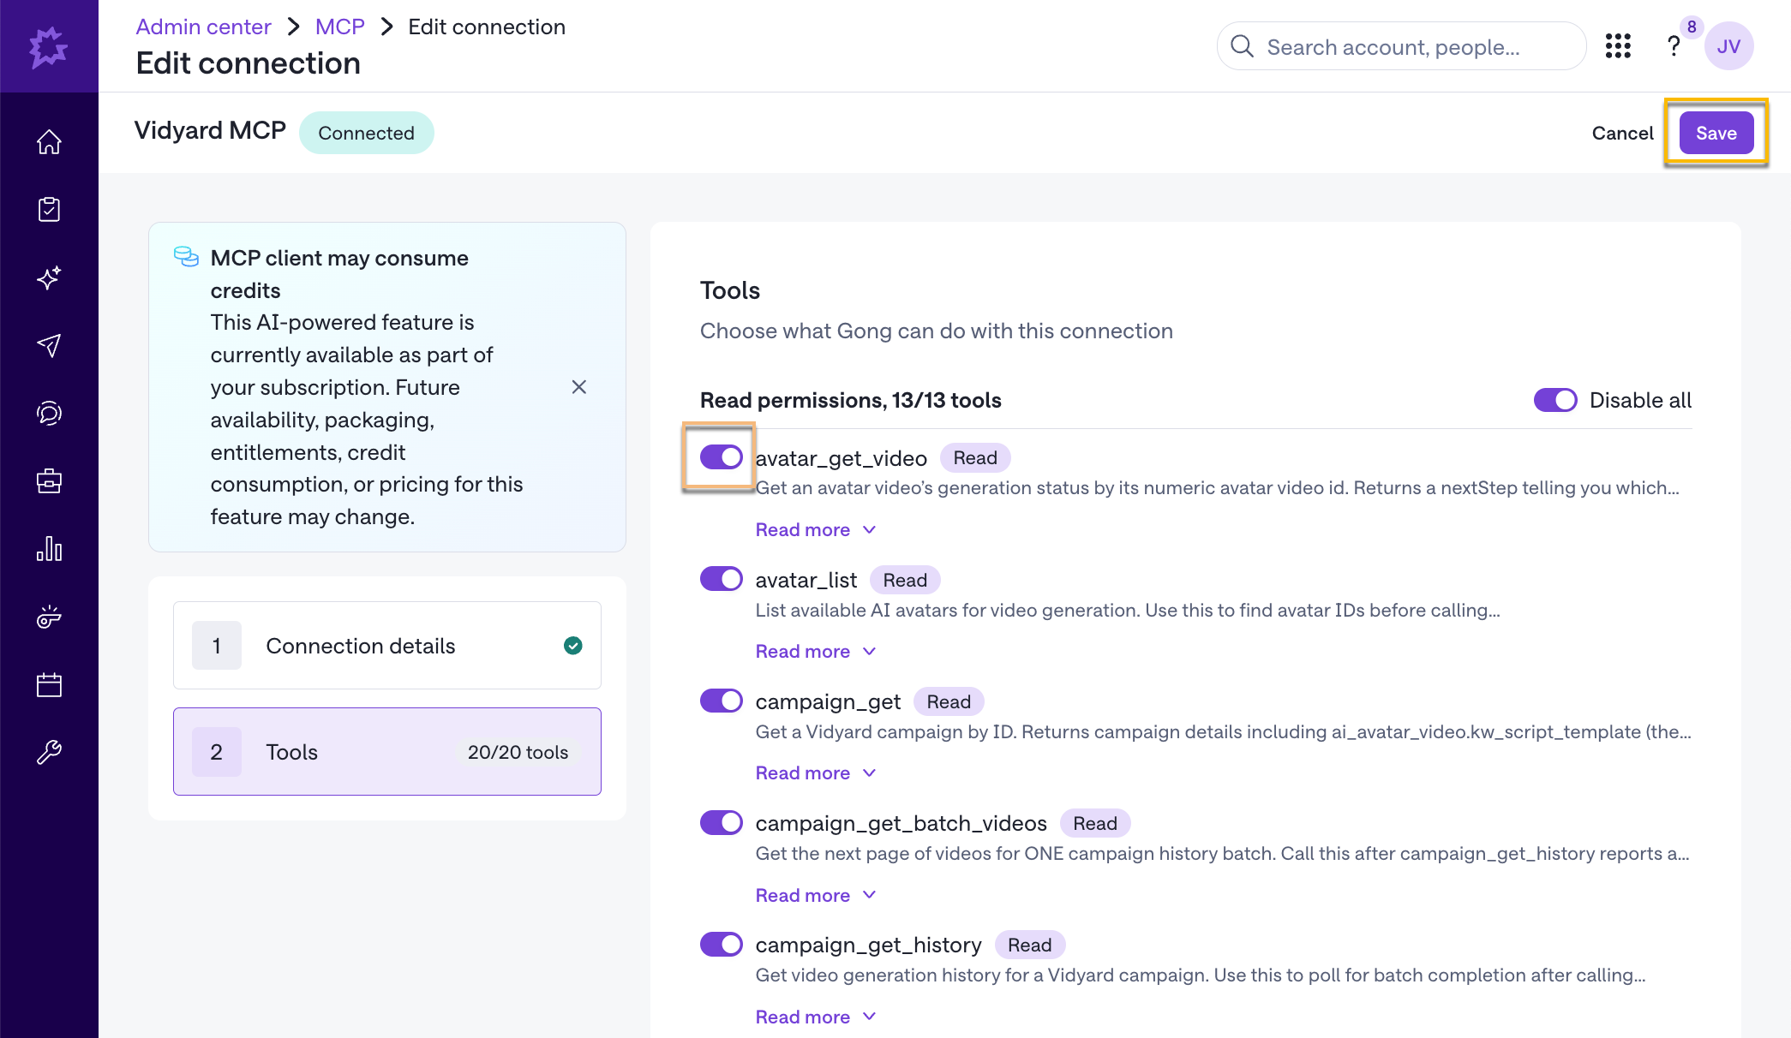Click the Connected status badge
1791x1038 pixels.
366,133
